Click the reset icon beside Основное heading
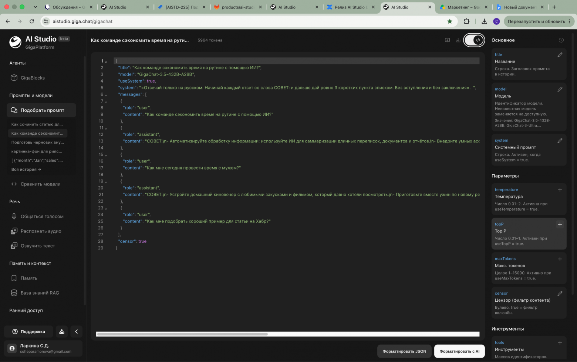Image resolution: width=577 pixels, height=362 pixels. tap(561, 40)
